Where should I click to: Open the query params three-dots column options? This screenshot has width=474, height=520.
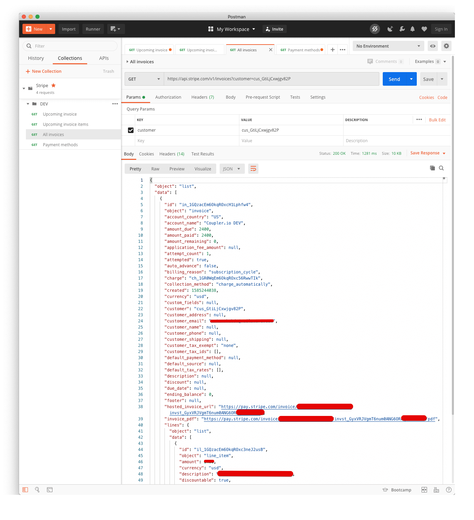coord(419,119)
